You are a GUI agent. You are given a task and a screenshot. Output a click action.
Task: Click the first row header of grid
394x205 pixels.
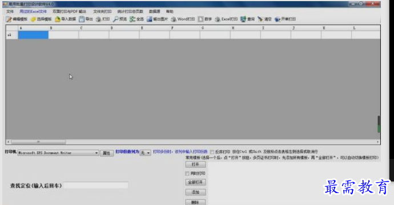[x=12, y=35]
